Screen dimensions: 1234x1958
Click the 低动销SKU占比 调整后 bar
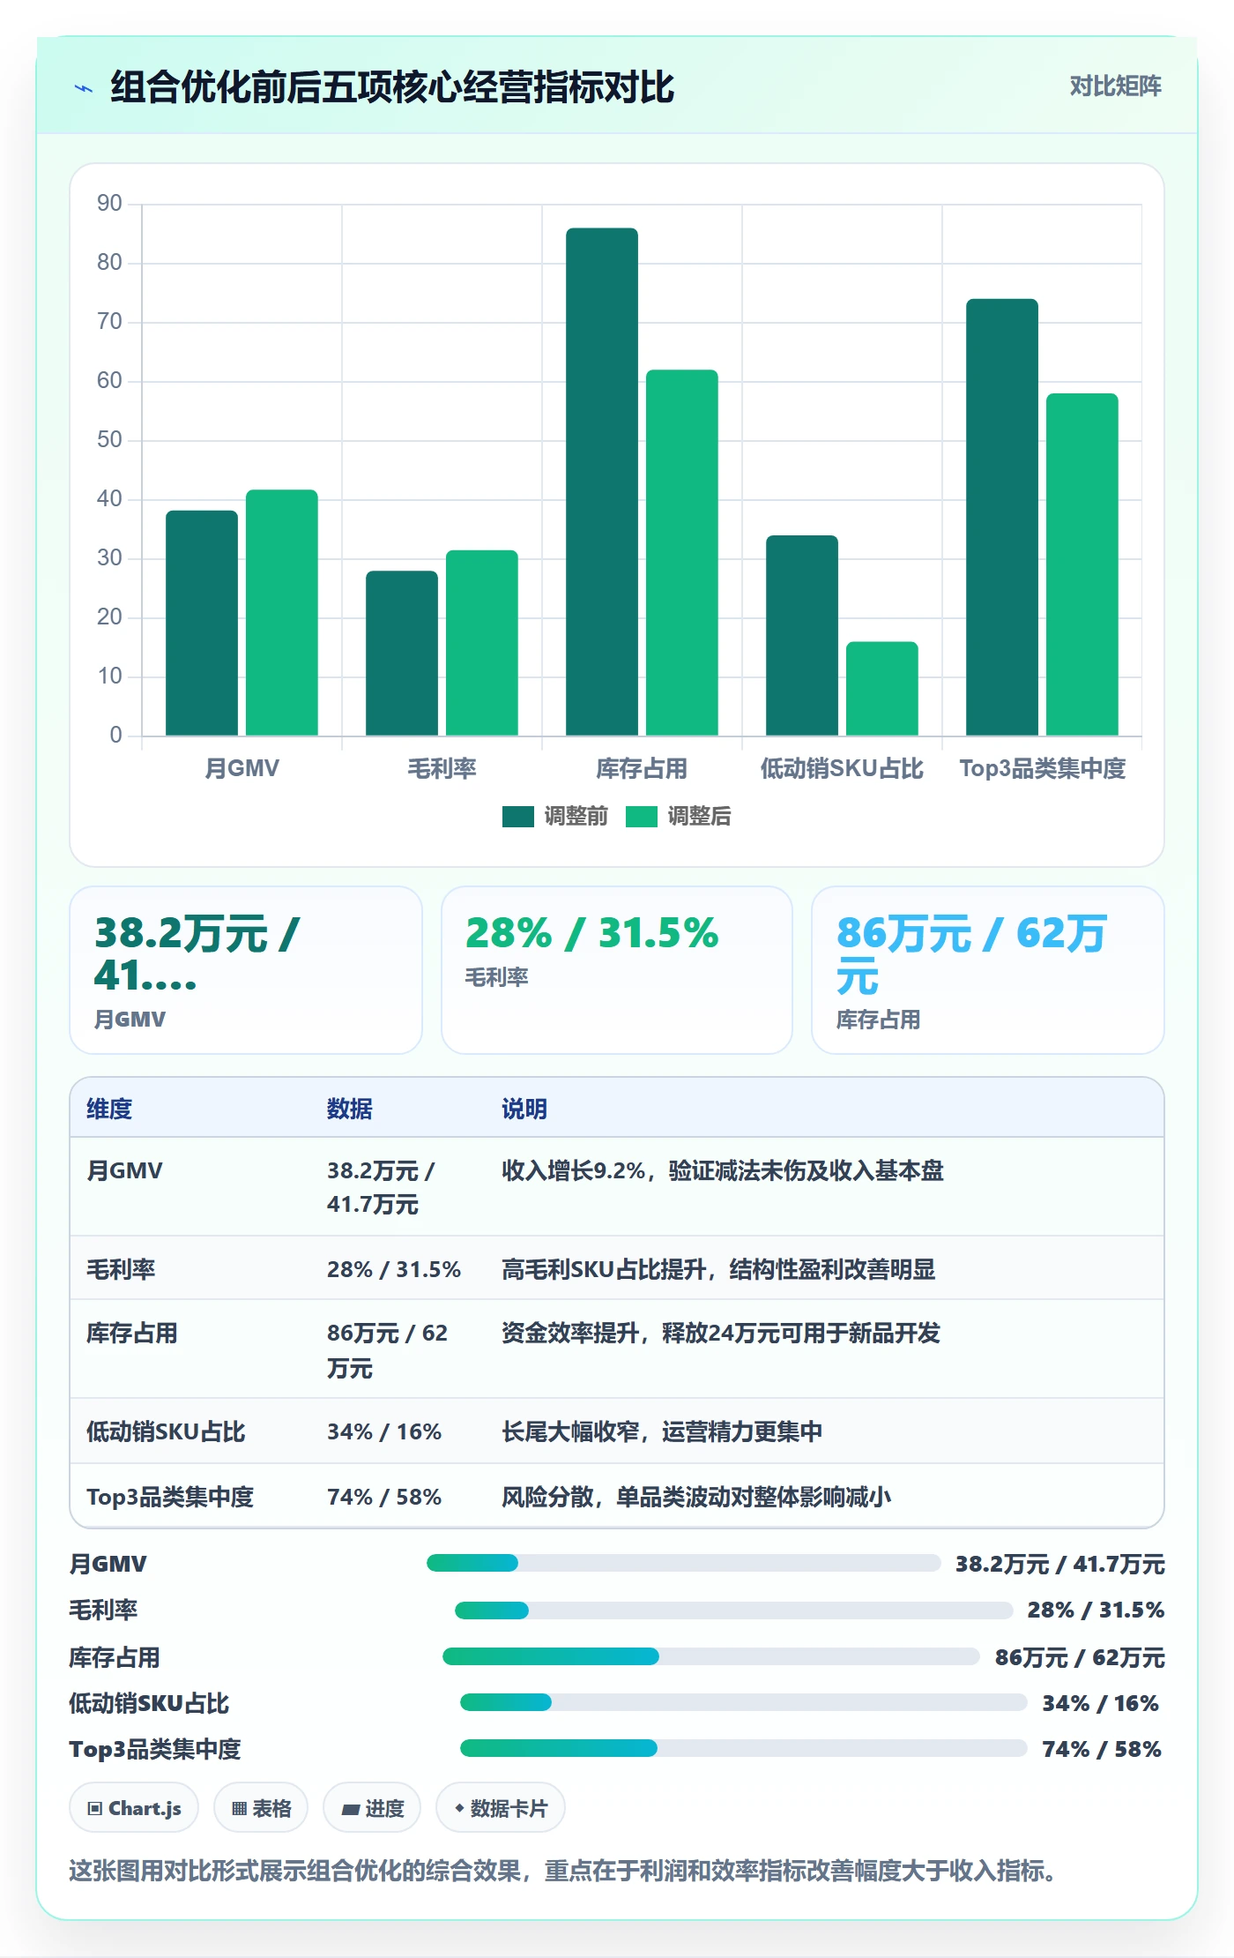point(882,689)
